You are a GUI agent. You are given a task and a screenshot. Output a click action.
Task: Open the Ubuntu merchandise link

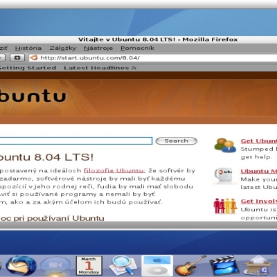(259, 171)
